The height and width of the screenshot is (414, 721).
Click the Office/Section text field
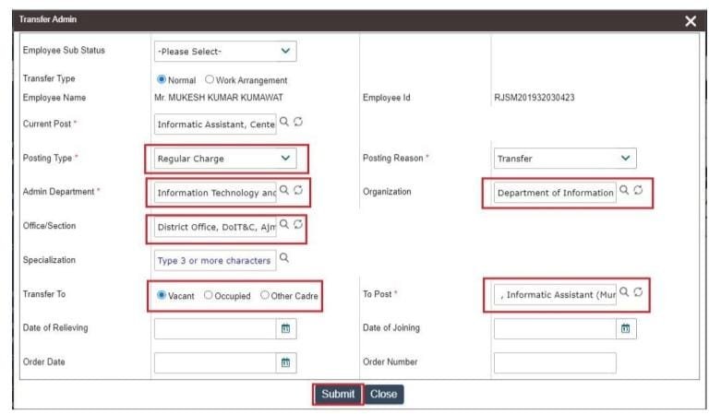point(215,227)
